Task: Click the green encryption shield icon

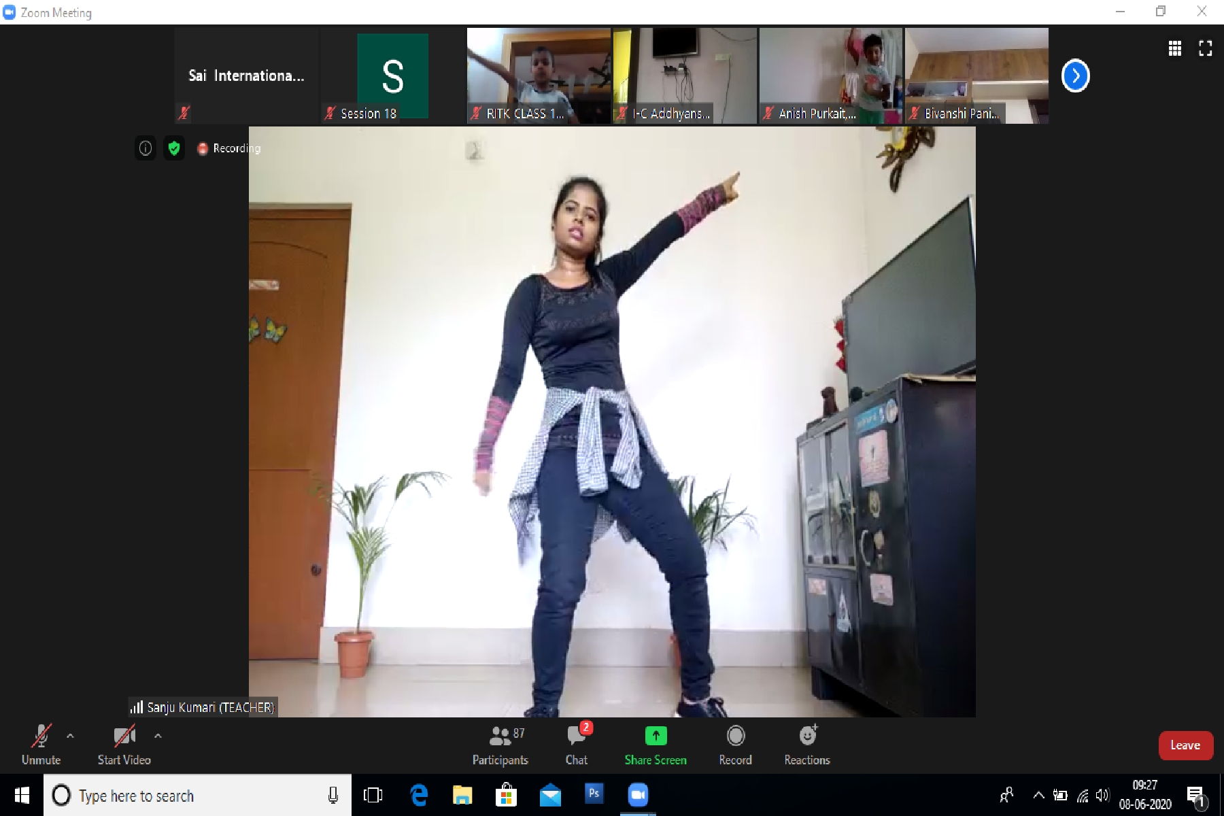Action: pos(174,148)
